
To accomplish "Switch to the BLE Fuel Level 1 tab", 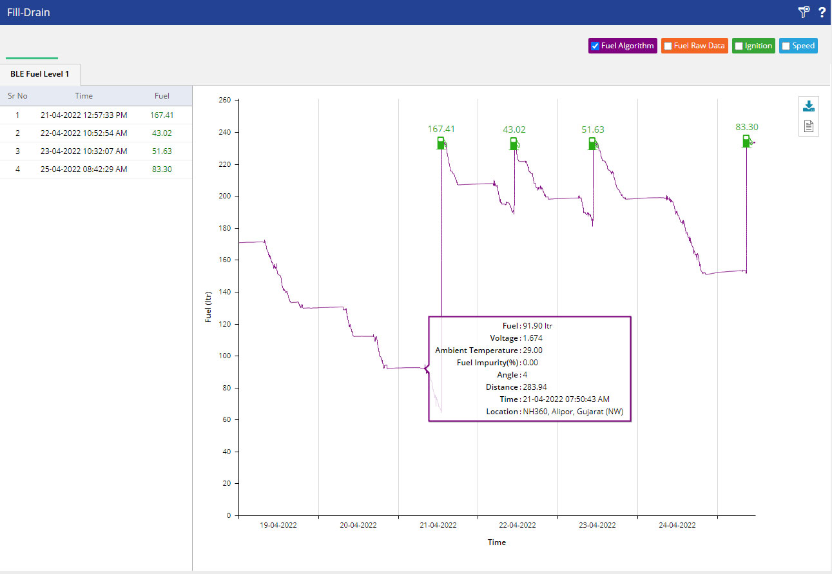I will pyautogui.click(x=40, y=74).
